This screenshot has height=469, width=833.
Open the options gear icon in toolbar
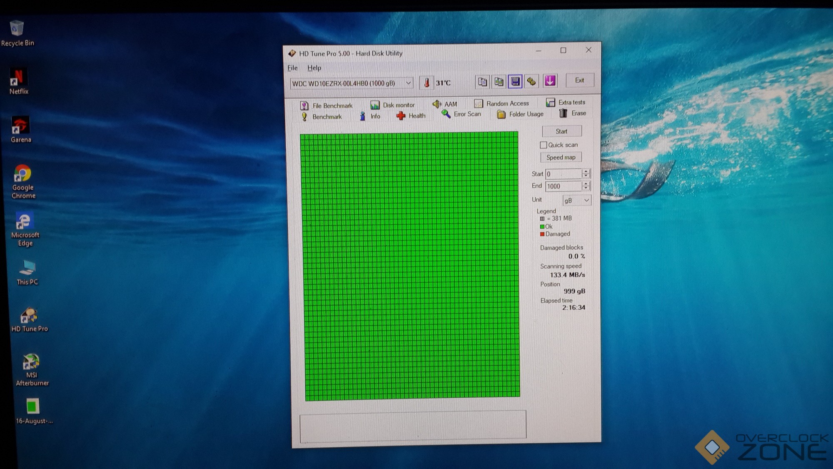(531, 81)
